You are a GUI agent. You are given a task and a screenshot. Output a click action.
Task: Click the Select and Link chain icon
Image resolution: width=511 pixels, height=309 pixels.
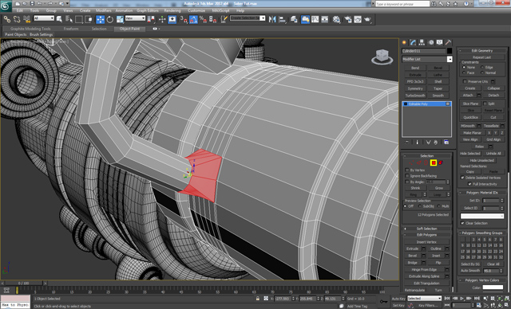point(7,19)
